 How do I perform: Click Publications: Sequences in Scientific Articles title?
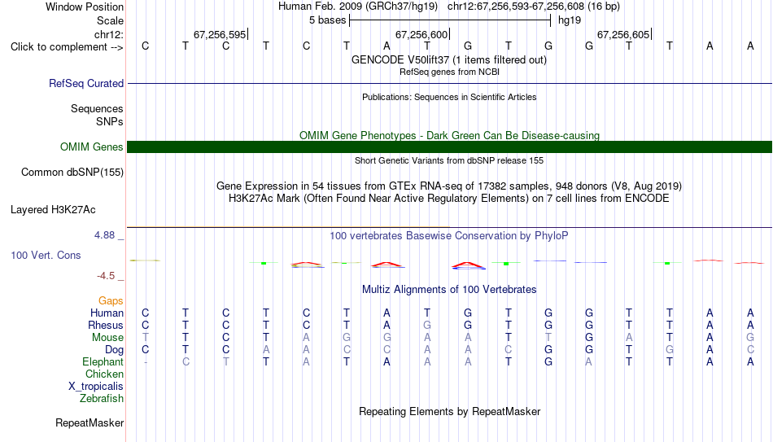click(449, 97)
